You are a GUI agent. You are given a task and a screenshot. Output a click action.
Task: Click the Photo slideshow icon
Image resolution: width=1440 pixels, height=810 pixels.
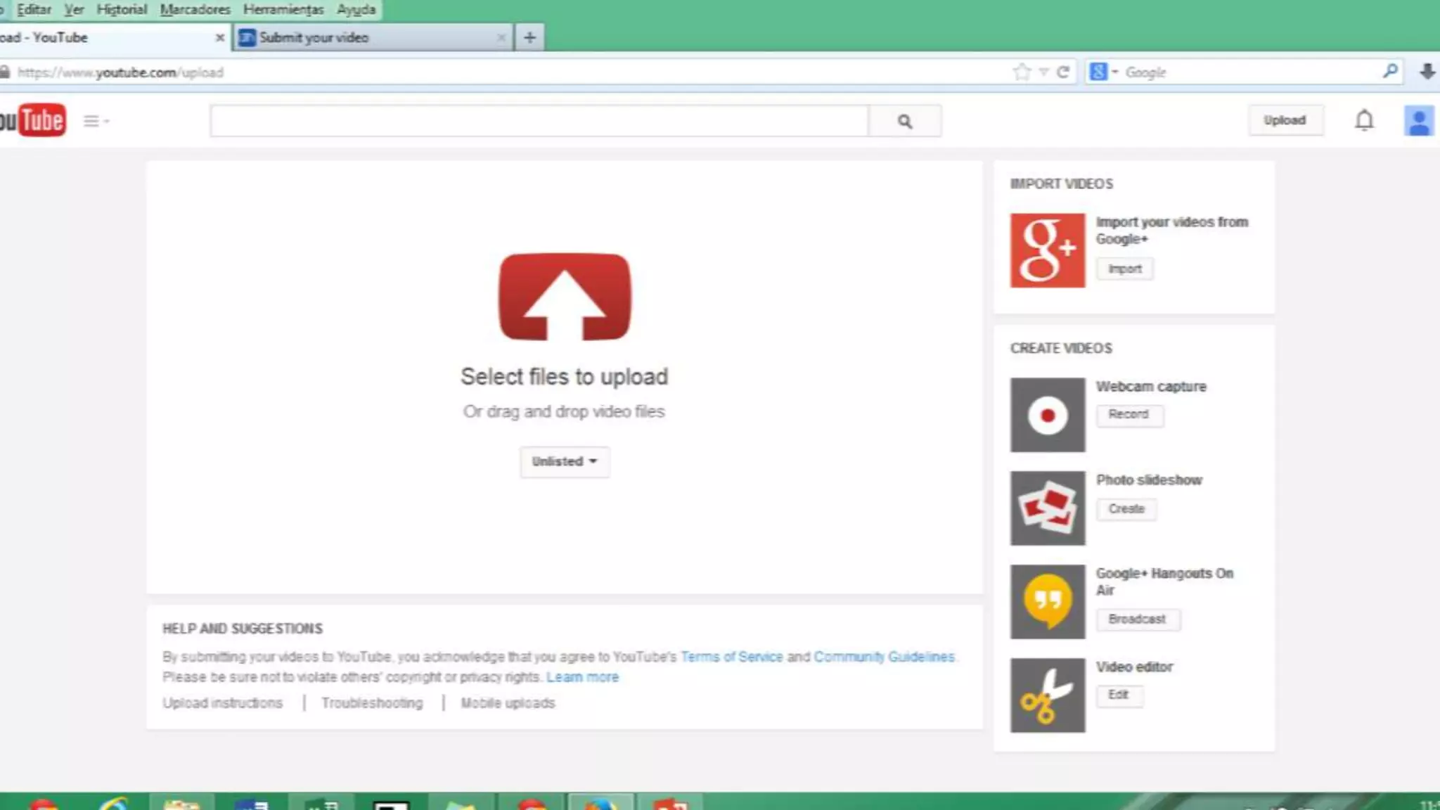[1047, 508]
